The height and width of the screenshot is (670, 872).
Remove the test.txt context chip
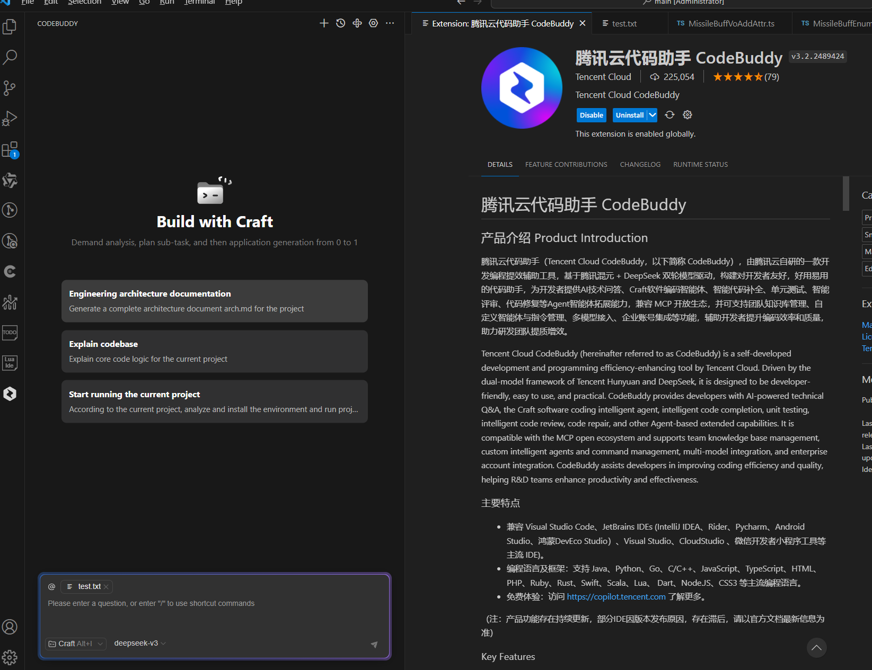coord(106,587)
